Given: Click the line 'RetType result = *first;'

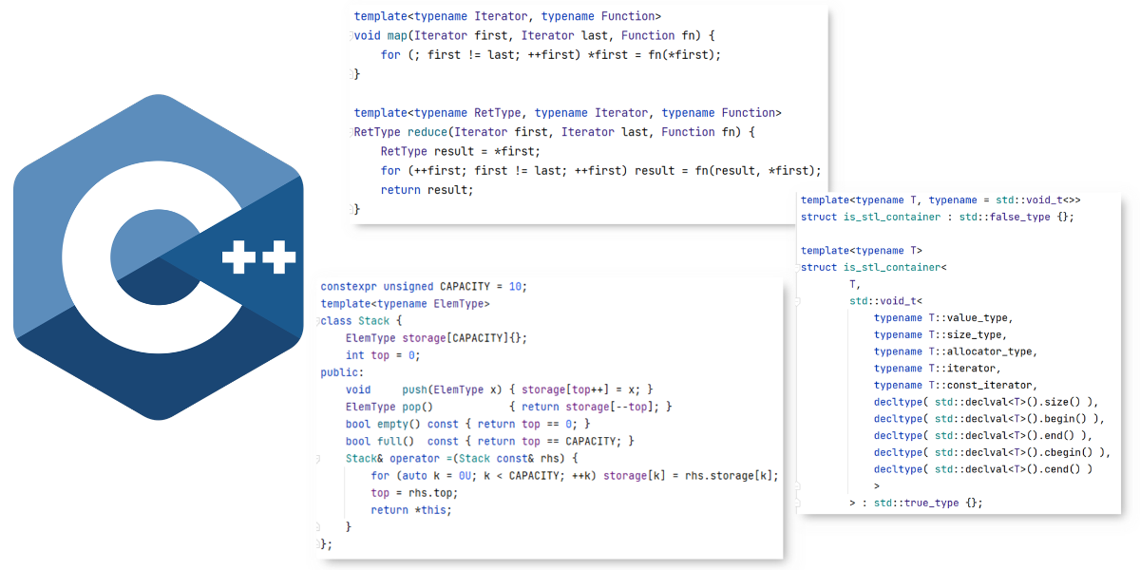Looking at the screenshot, I should [x=460, y=152].
